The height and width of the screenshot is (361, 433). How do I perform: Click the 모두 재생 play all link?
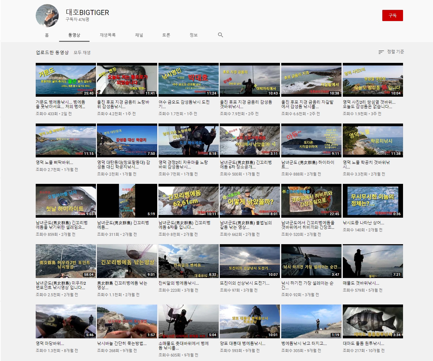[82, 52]
